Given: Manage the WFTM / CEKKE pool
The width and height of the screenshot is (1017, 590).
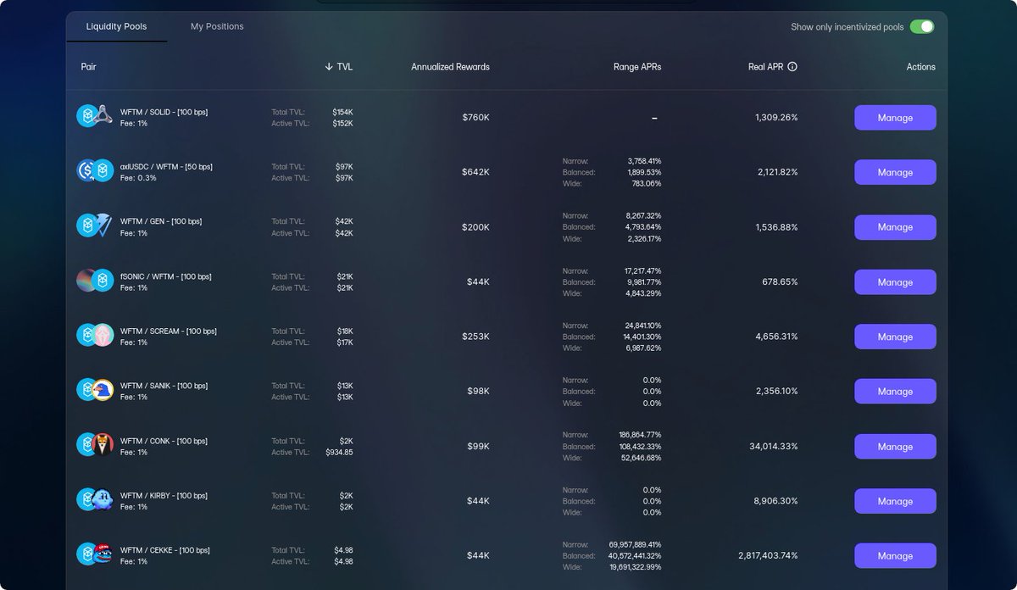Looking at the screenshot, I should [x=895, y=556].
